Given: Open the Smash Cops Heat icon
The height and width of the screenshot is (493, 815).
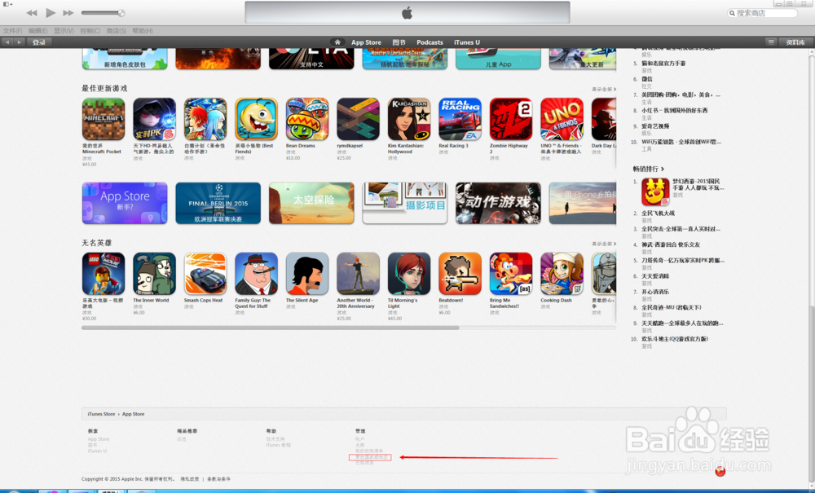Looking at the screenshot, I should coord(205,274).
